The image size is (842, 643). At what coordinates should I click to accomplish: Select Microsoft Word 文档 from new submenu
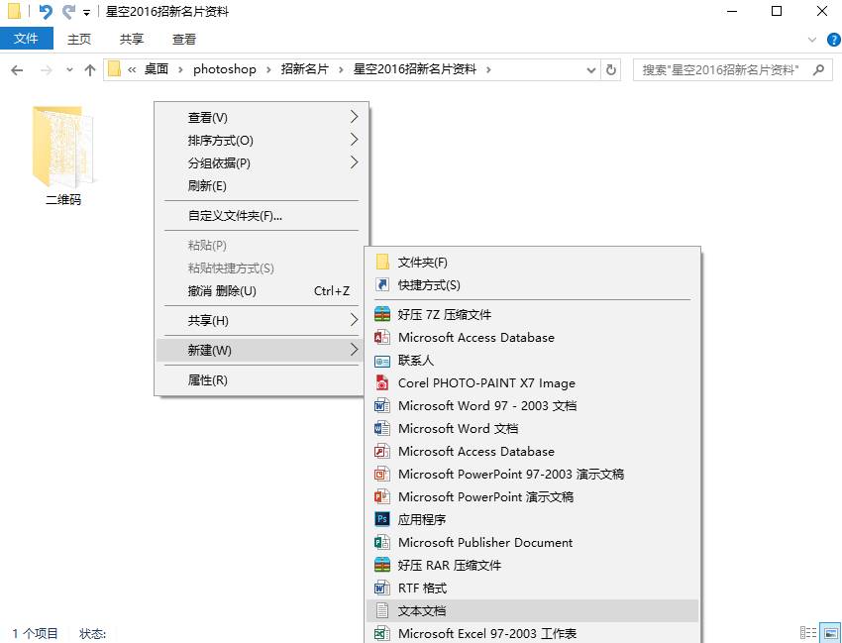(458, 428)
